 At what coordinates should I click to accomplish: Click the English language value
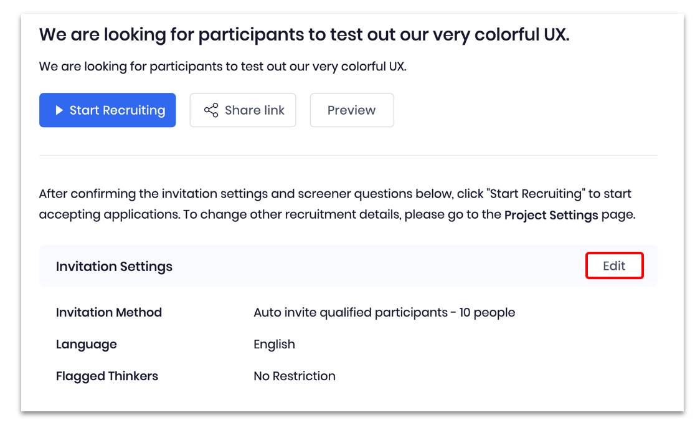tap(274, 344)
